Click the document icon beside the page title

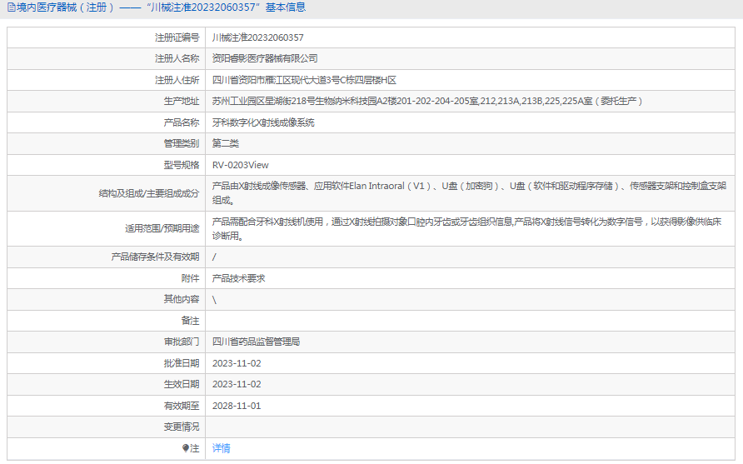coord(11,7)
